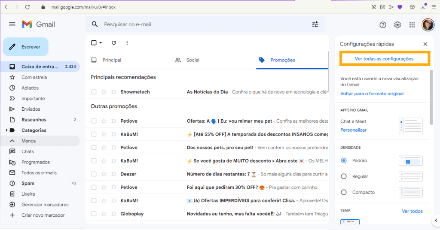Screen dimensions: 440x230
Task: Click Voltar para o formato original
Action: click(x=372, y=94)
